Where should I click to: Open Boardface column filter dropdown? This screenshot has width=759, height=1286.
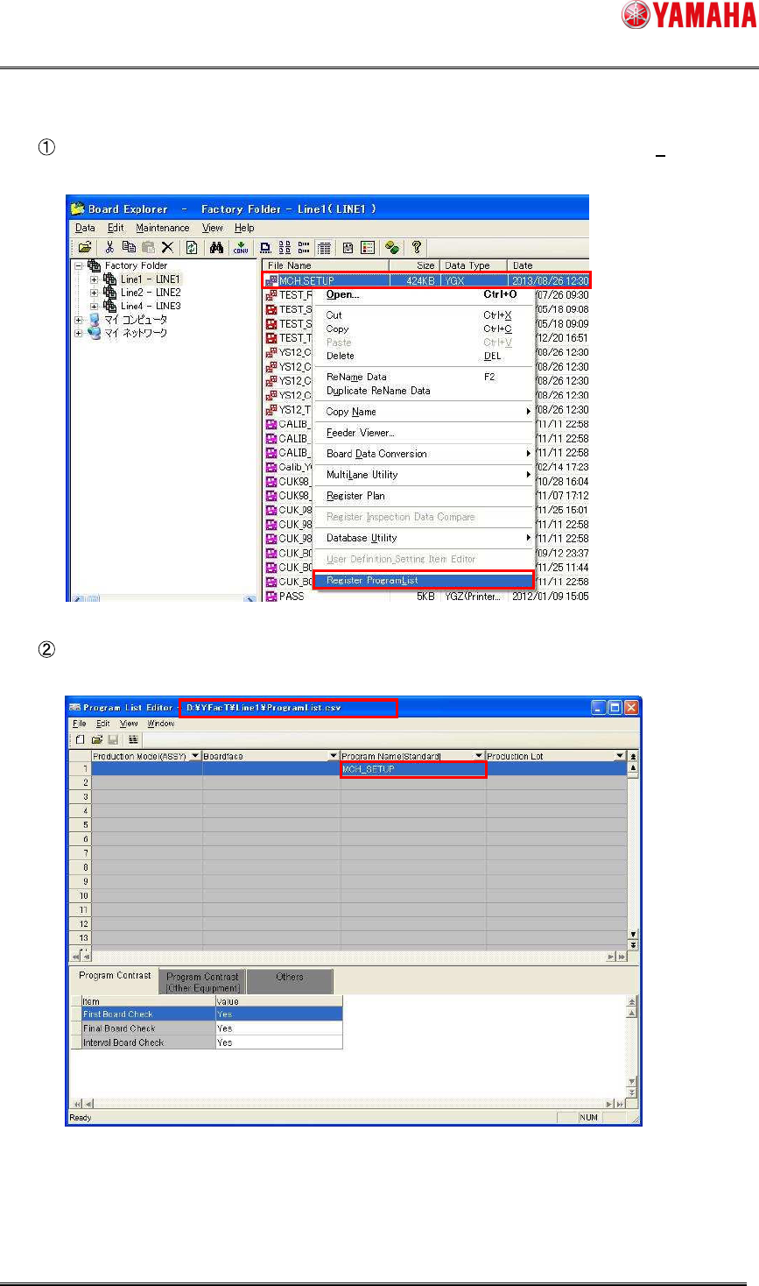334,756
